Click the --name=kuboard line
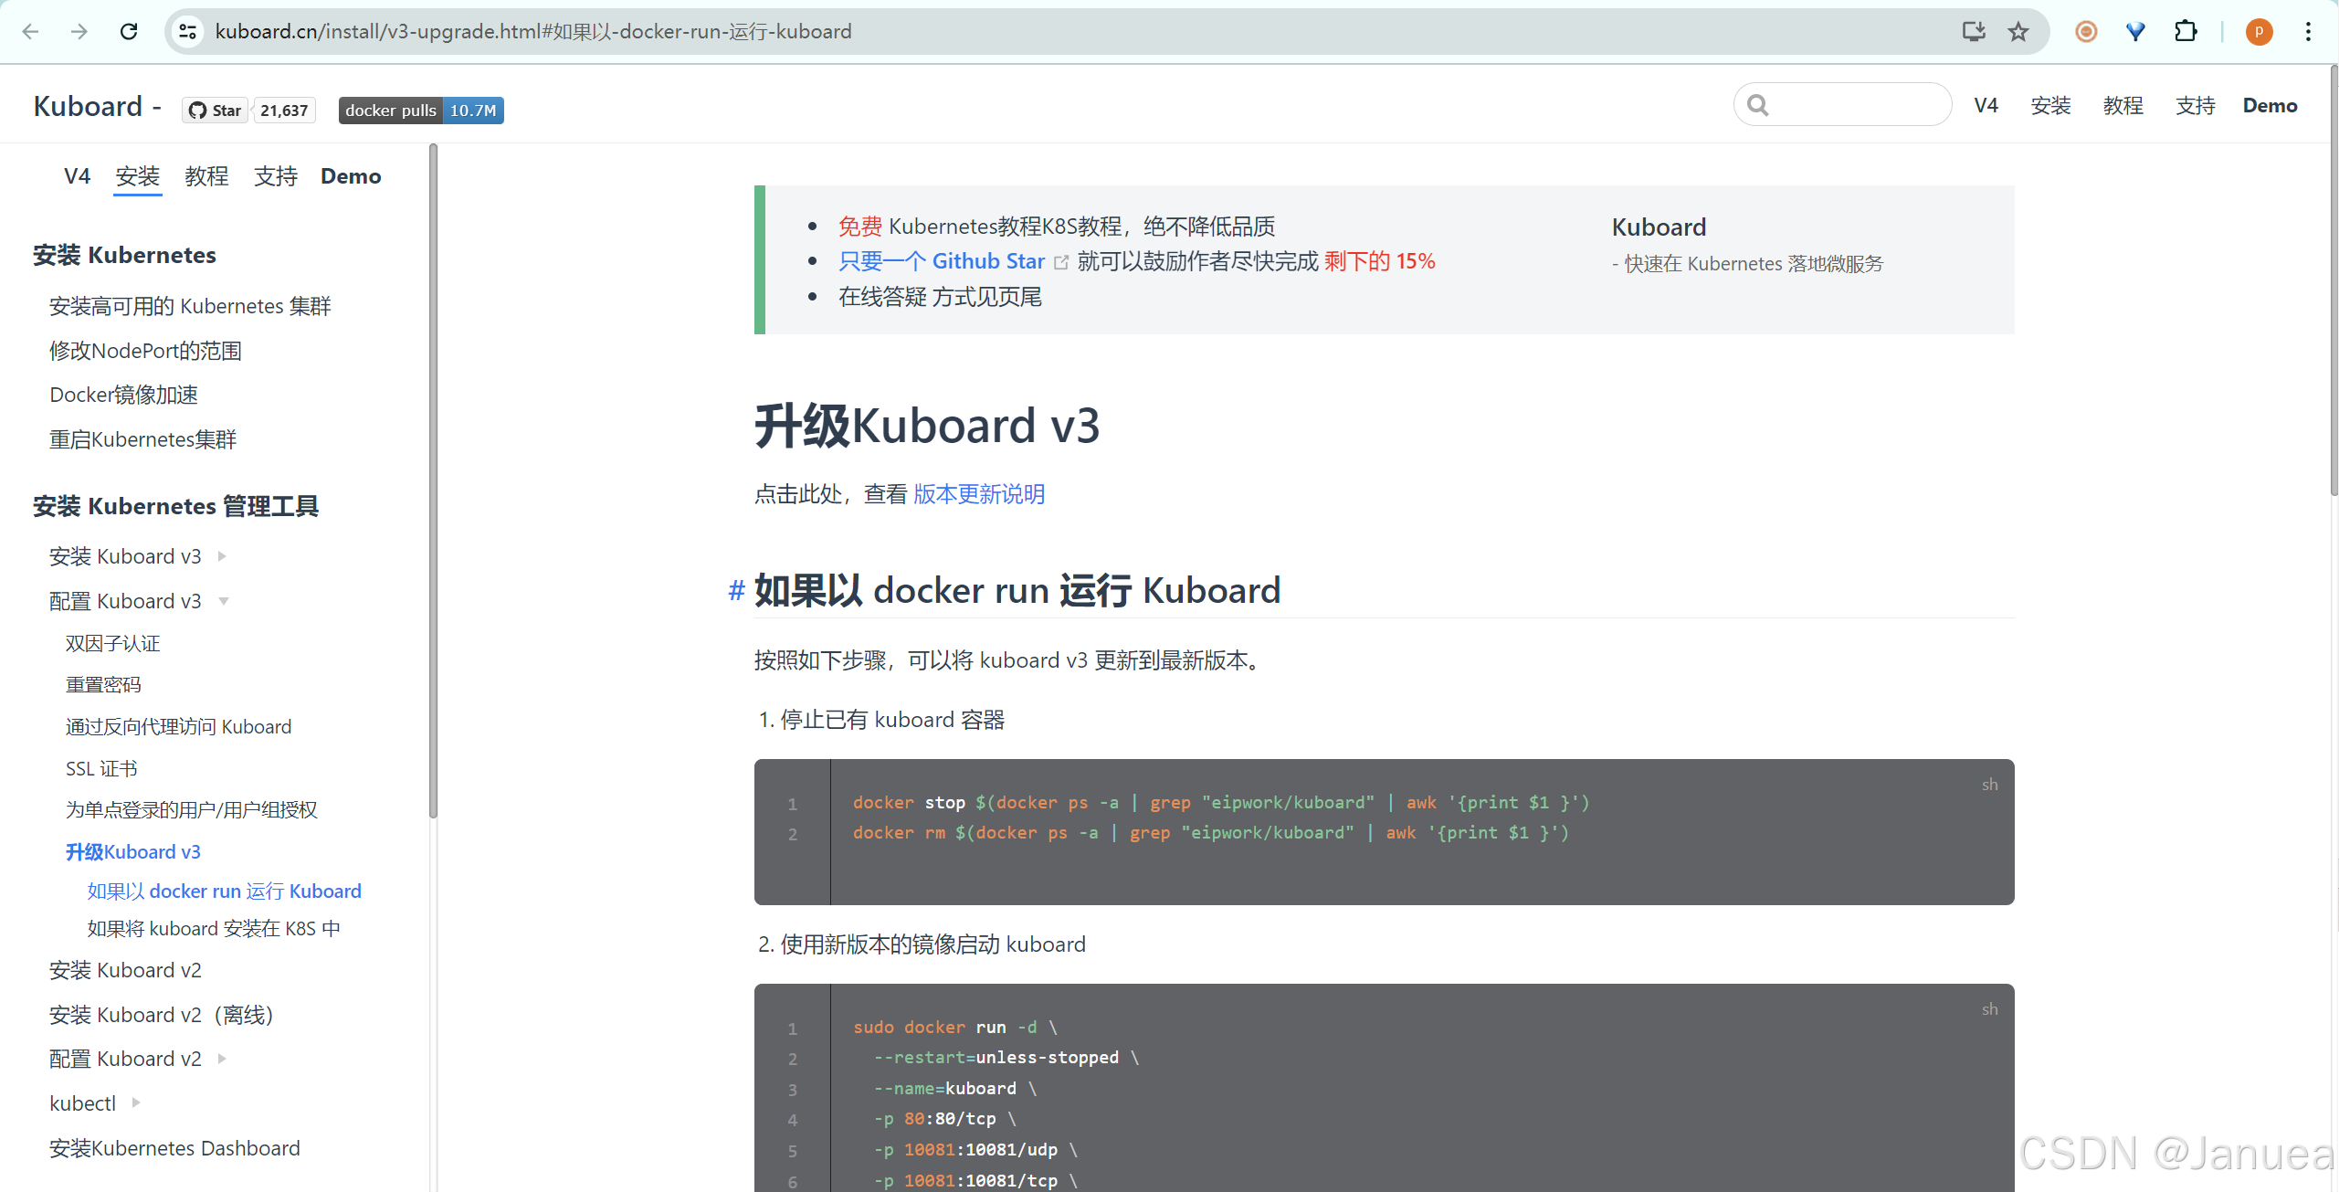 click(x=955, y=1089)
